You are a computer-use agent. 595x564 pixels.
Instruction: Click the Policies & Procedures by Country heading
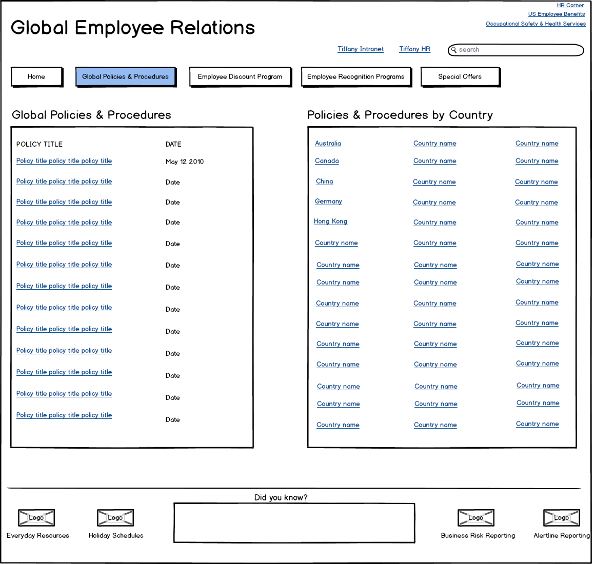[400, 115]
